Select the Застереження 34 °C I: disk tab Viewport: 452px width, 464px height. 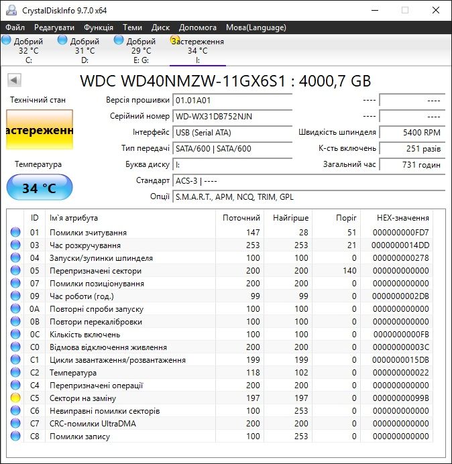pos(197,50)
